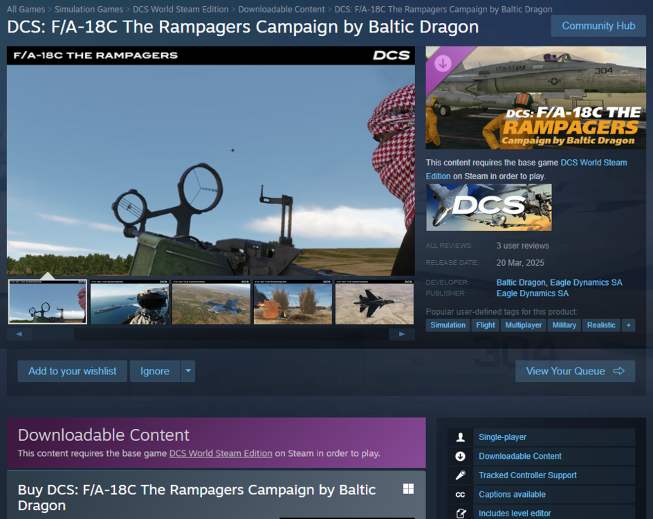Open the DCS base game banner image

(x=488, y=208)
